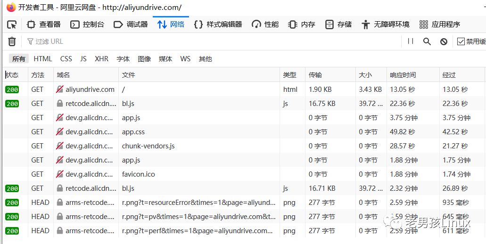Select the 网络 network tab
The image size is (486, 244).
[171, 24]
